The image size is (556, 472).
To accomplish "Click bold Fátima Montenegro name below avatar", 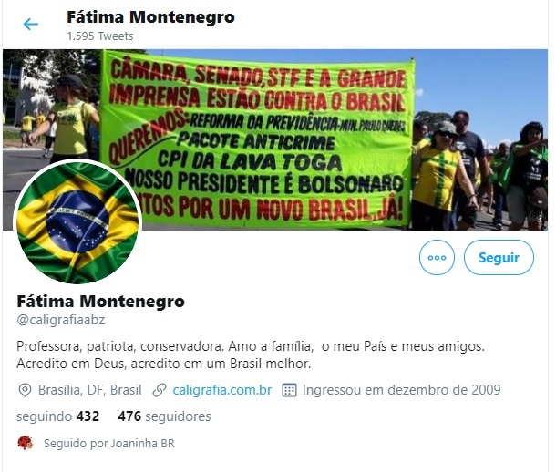I will pos(100,302).
